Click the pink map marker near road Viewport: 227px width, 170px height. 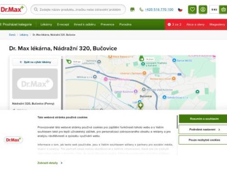pos(106,79)
